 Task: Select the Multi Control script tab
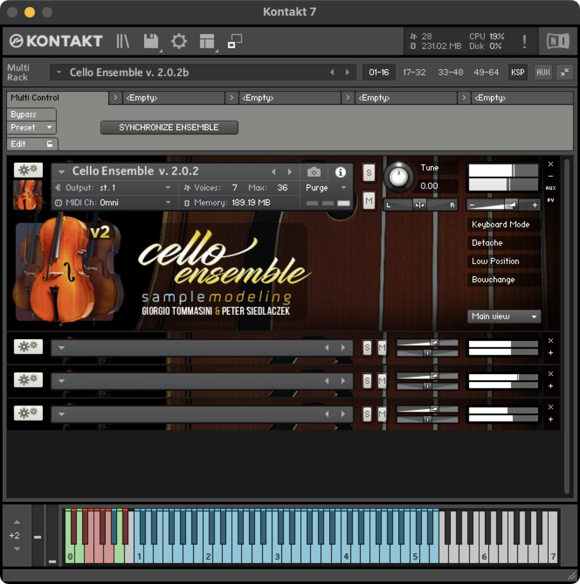point(58,98)
